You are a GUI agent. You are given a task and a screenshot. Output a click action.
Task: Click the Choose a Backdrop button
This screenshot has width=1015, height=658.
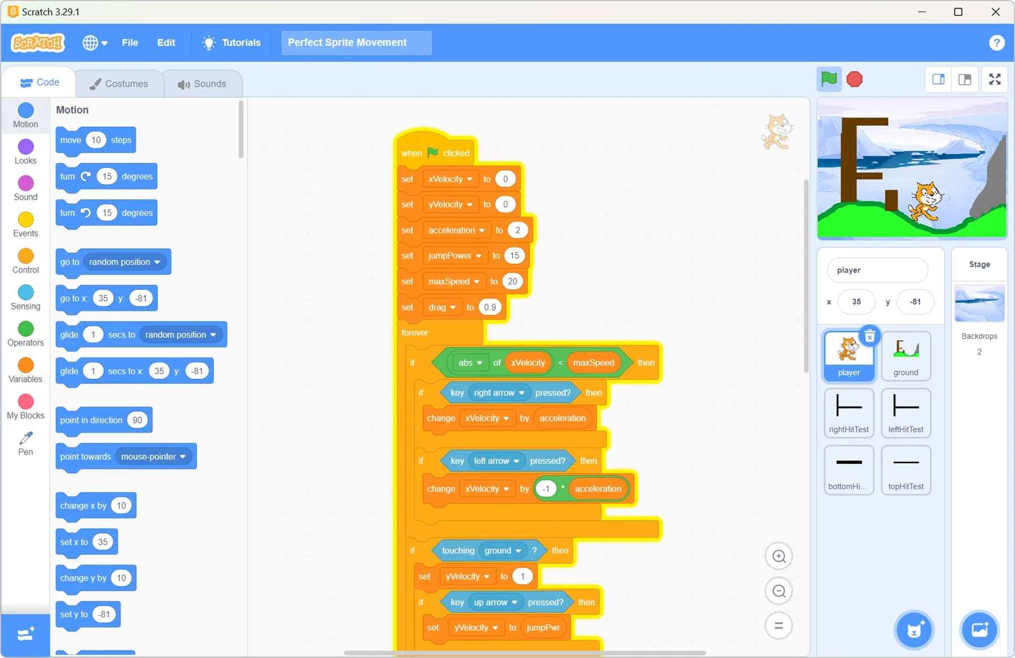click(x=979, y=629)
